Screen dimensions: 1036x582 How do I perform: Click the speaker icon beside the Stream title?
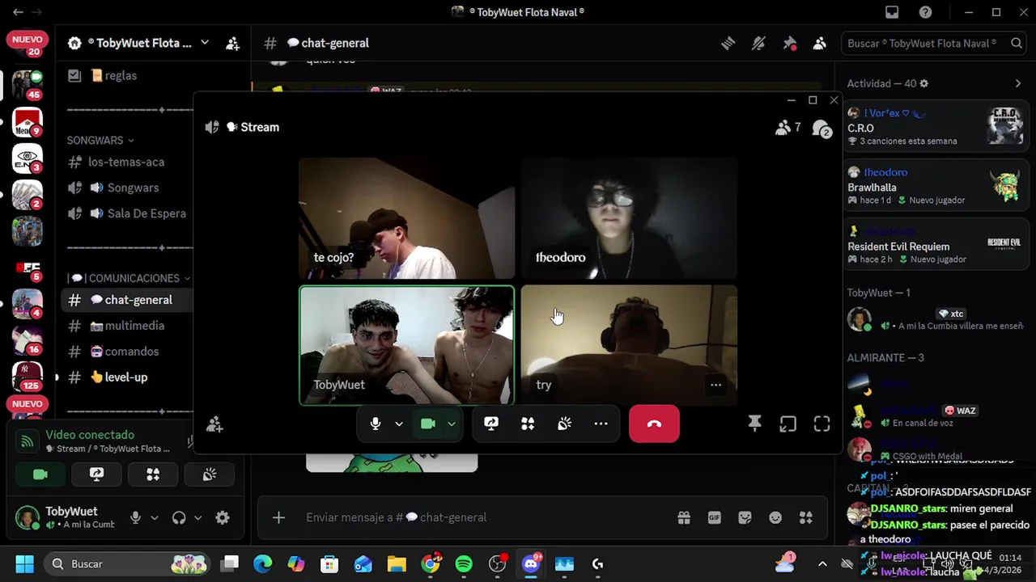point(212,127)
